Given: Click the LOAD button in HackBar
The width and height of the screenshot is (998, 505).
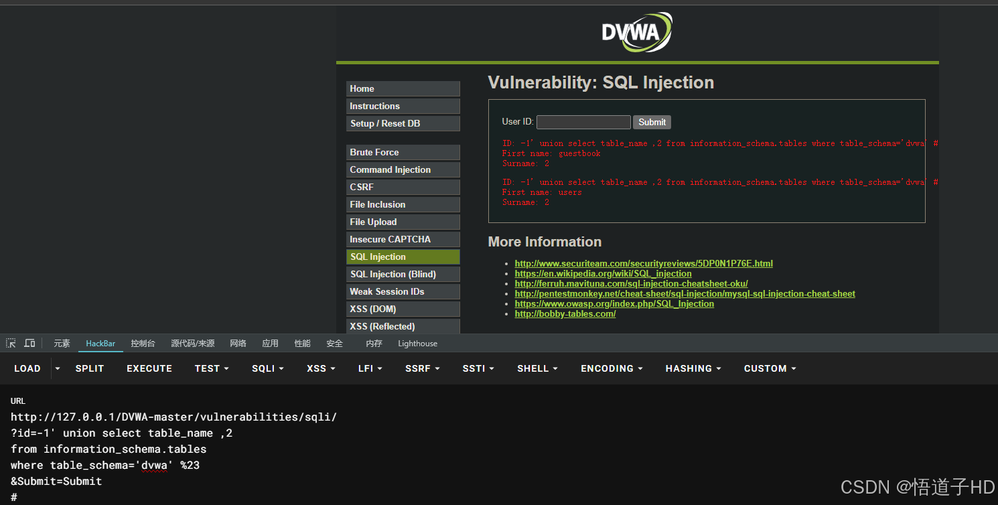Looking at the screenshot, I should click(x=27, y=368).
